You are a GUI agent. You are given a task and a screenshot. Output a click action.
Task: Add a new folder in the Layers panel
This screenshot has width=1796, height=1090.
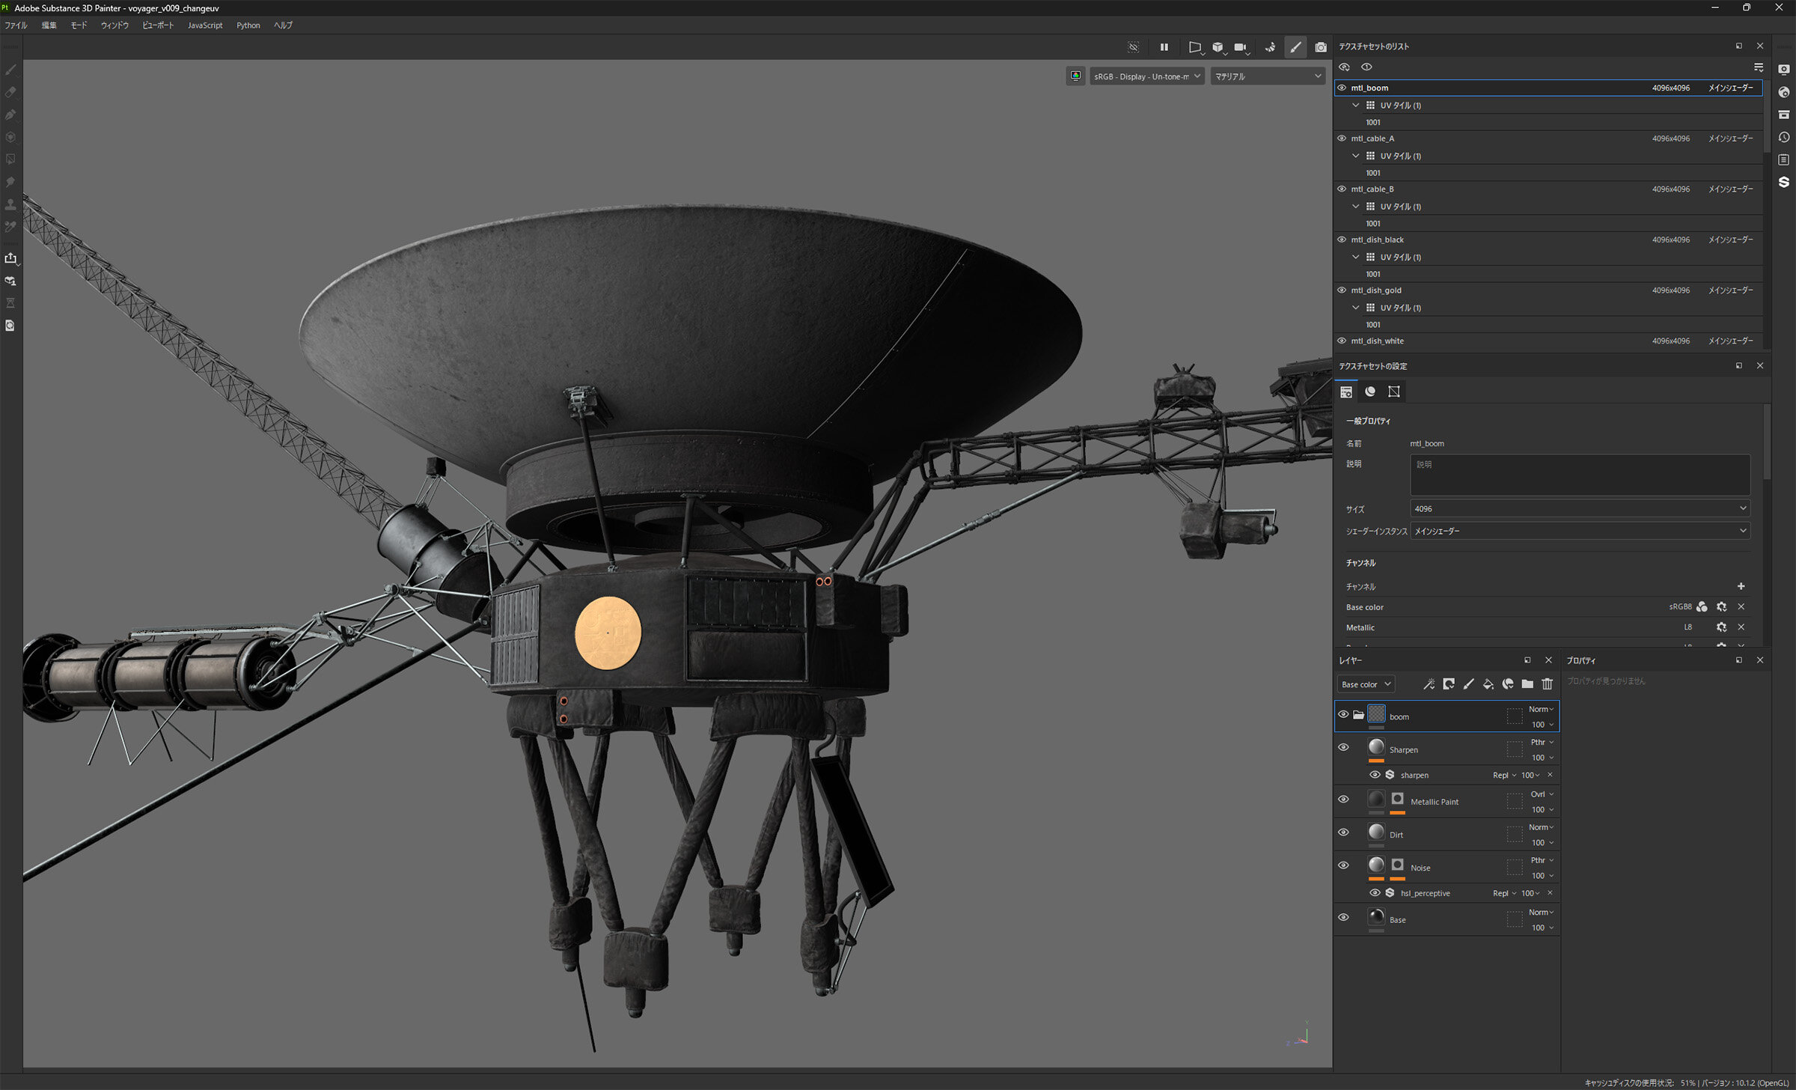[1527, 684]
